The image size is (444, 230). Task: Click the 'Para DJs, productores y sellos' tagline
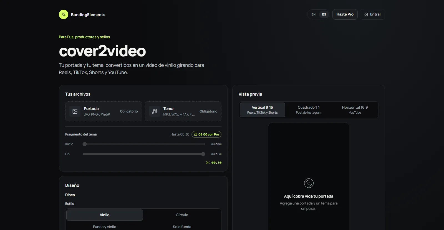(84, 37)
